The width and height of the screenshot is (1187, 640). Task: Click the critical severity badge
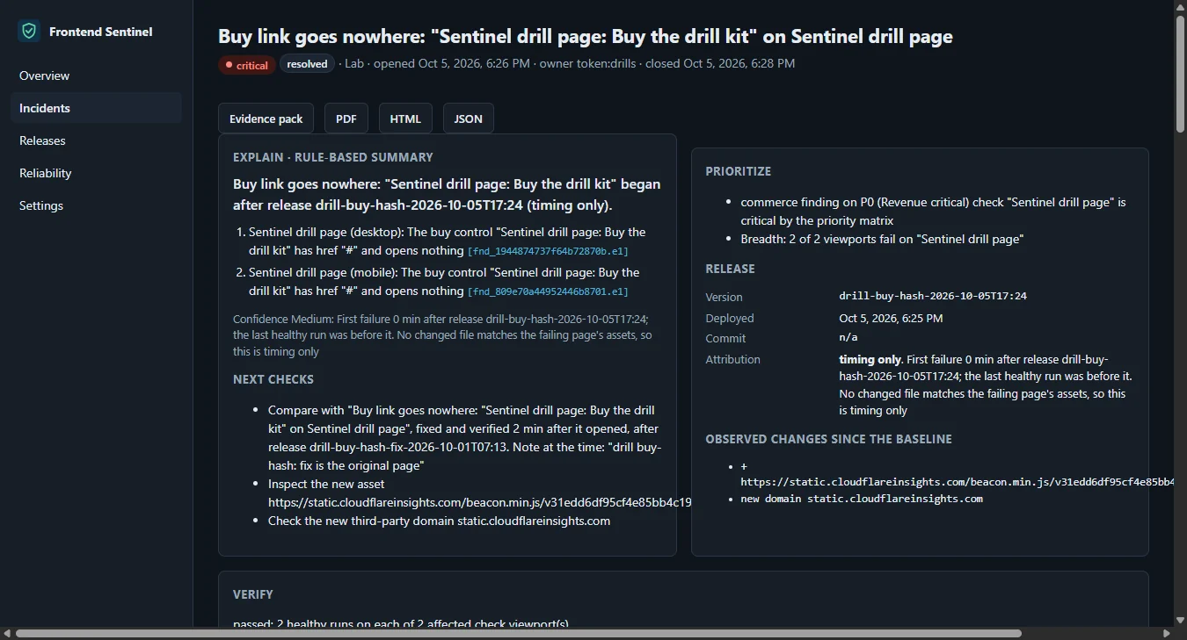click(x=247, y=65)
